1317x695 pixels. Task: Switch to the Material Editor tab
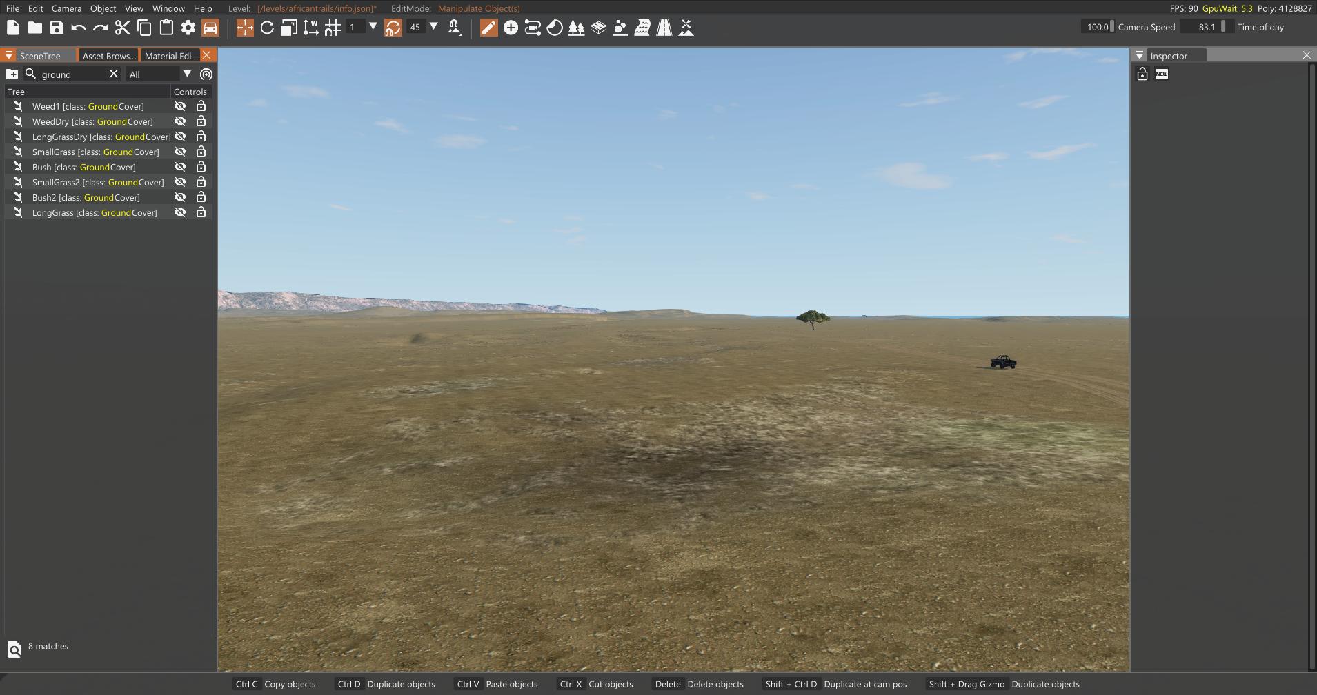[x=170, y=56]
